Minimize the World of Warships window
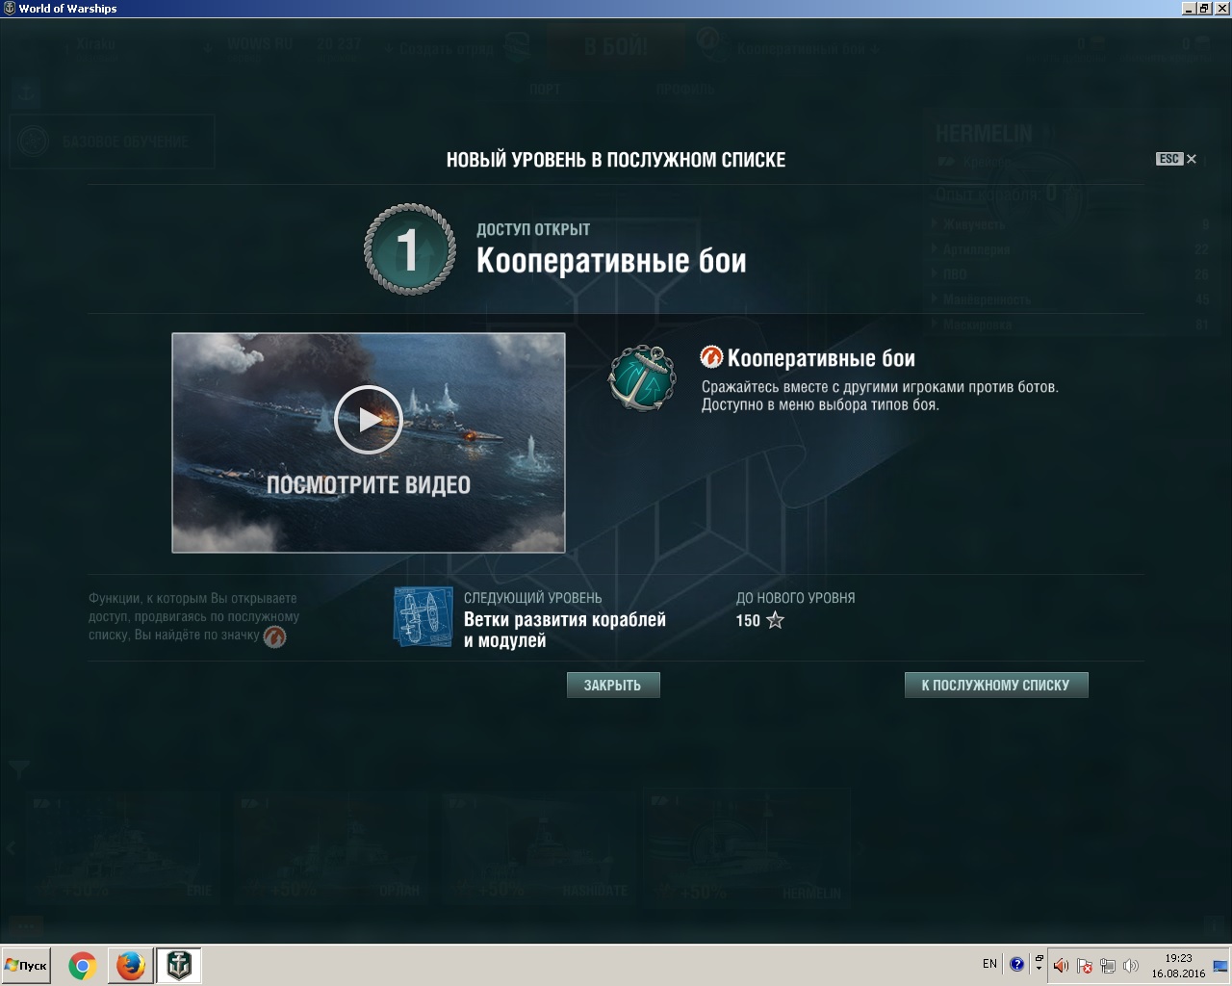 point(1190,8)
